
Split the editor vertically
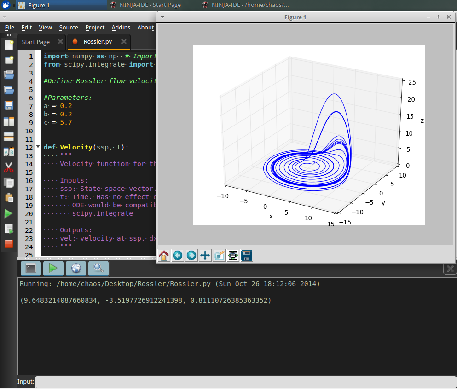click(x=9, y=121)
